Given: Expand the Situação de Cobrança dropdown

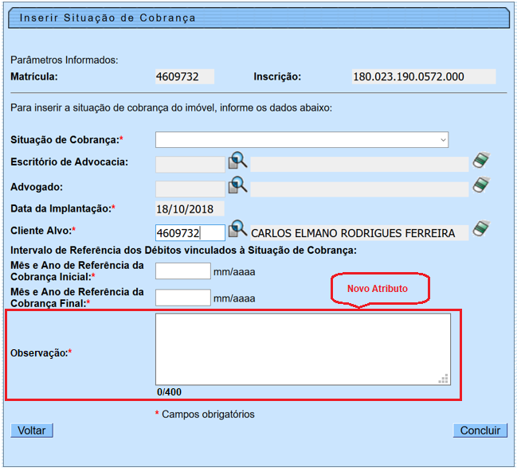Looking at the screenshot, I should click(302, 140).
